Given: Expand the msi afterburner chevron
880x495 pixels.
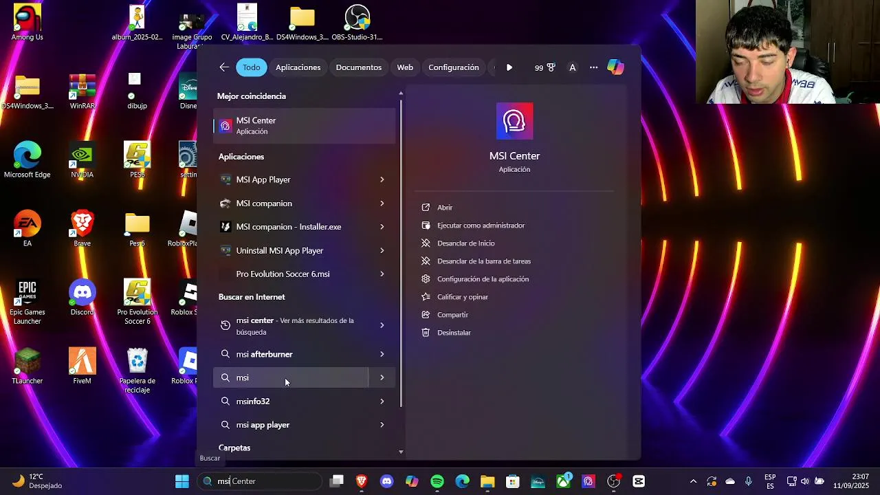Looking at the screenshot, I should pyautogui.click(x=382, y=354).
